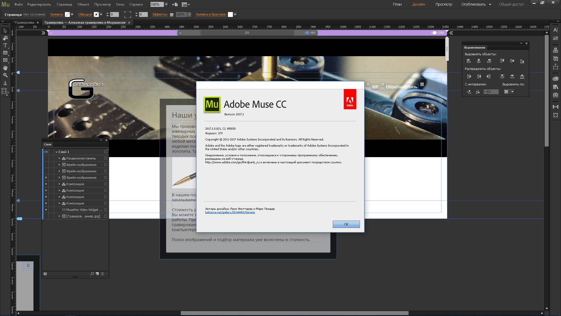Toggle visibility eye of Слой 1
The height and width of the screenshot is (316, 561).
coord(46,152)
